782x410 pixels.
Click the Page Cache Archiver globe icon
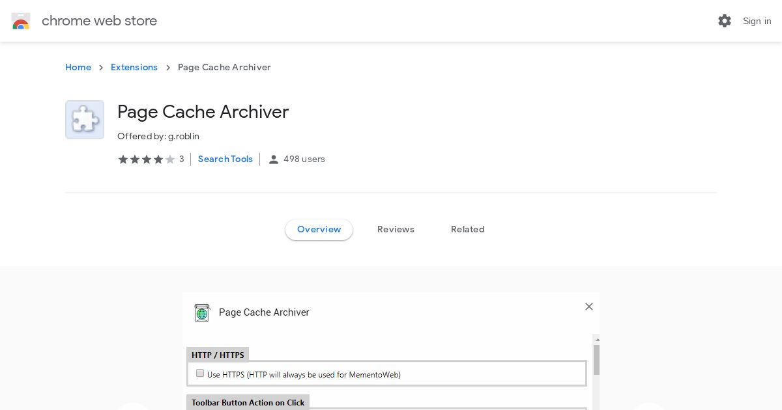[x=203, y=313]
